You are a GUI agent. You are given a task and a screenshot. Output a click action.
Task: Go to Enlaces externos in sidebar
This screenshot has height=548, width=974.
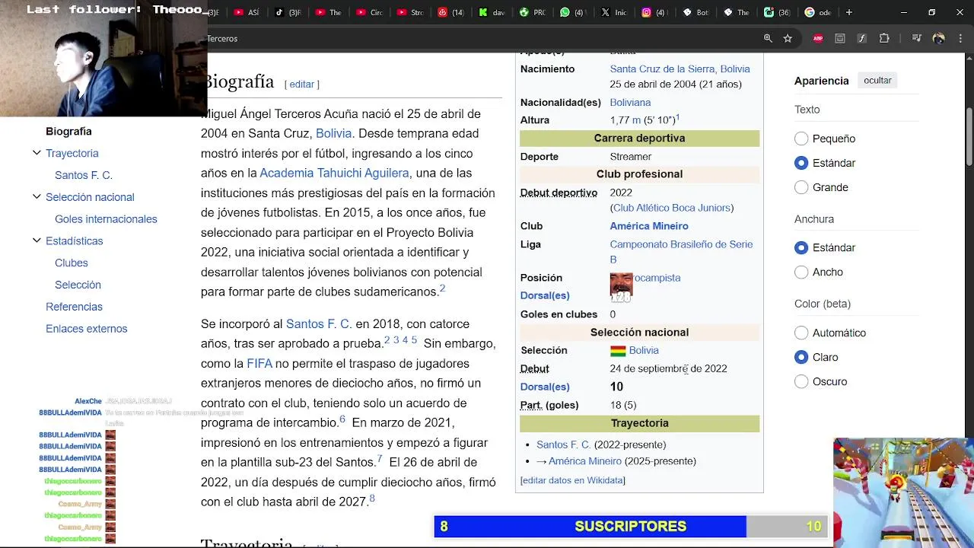coord(87,329)
